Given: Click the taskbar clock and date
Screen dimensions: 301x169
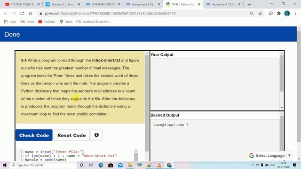Looking at the screenshot, I should pyautogui.click(x=283, y=165).
